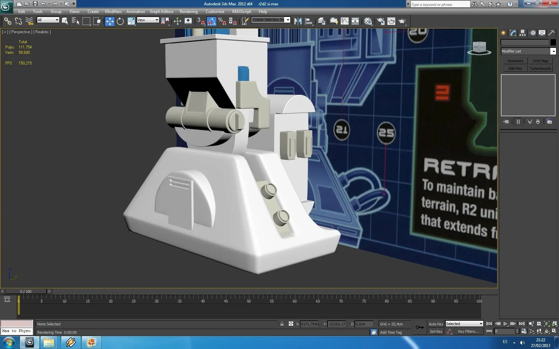Click the time slider showing 0 / 100

(26, 291)
